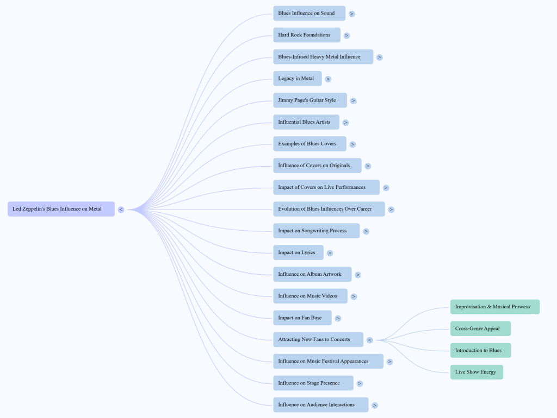Select the Impact on Fan Base node
The width and height of the screenshot is (557, 418).
[302, 318]
